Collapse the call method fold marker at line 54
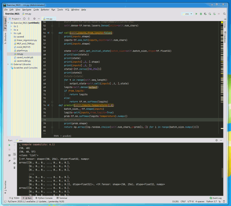This screenshot has height=206, width=231. (x=52, y=33)
